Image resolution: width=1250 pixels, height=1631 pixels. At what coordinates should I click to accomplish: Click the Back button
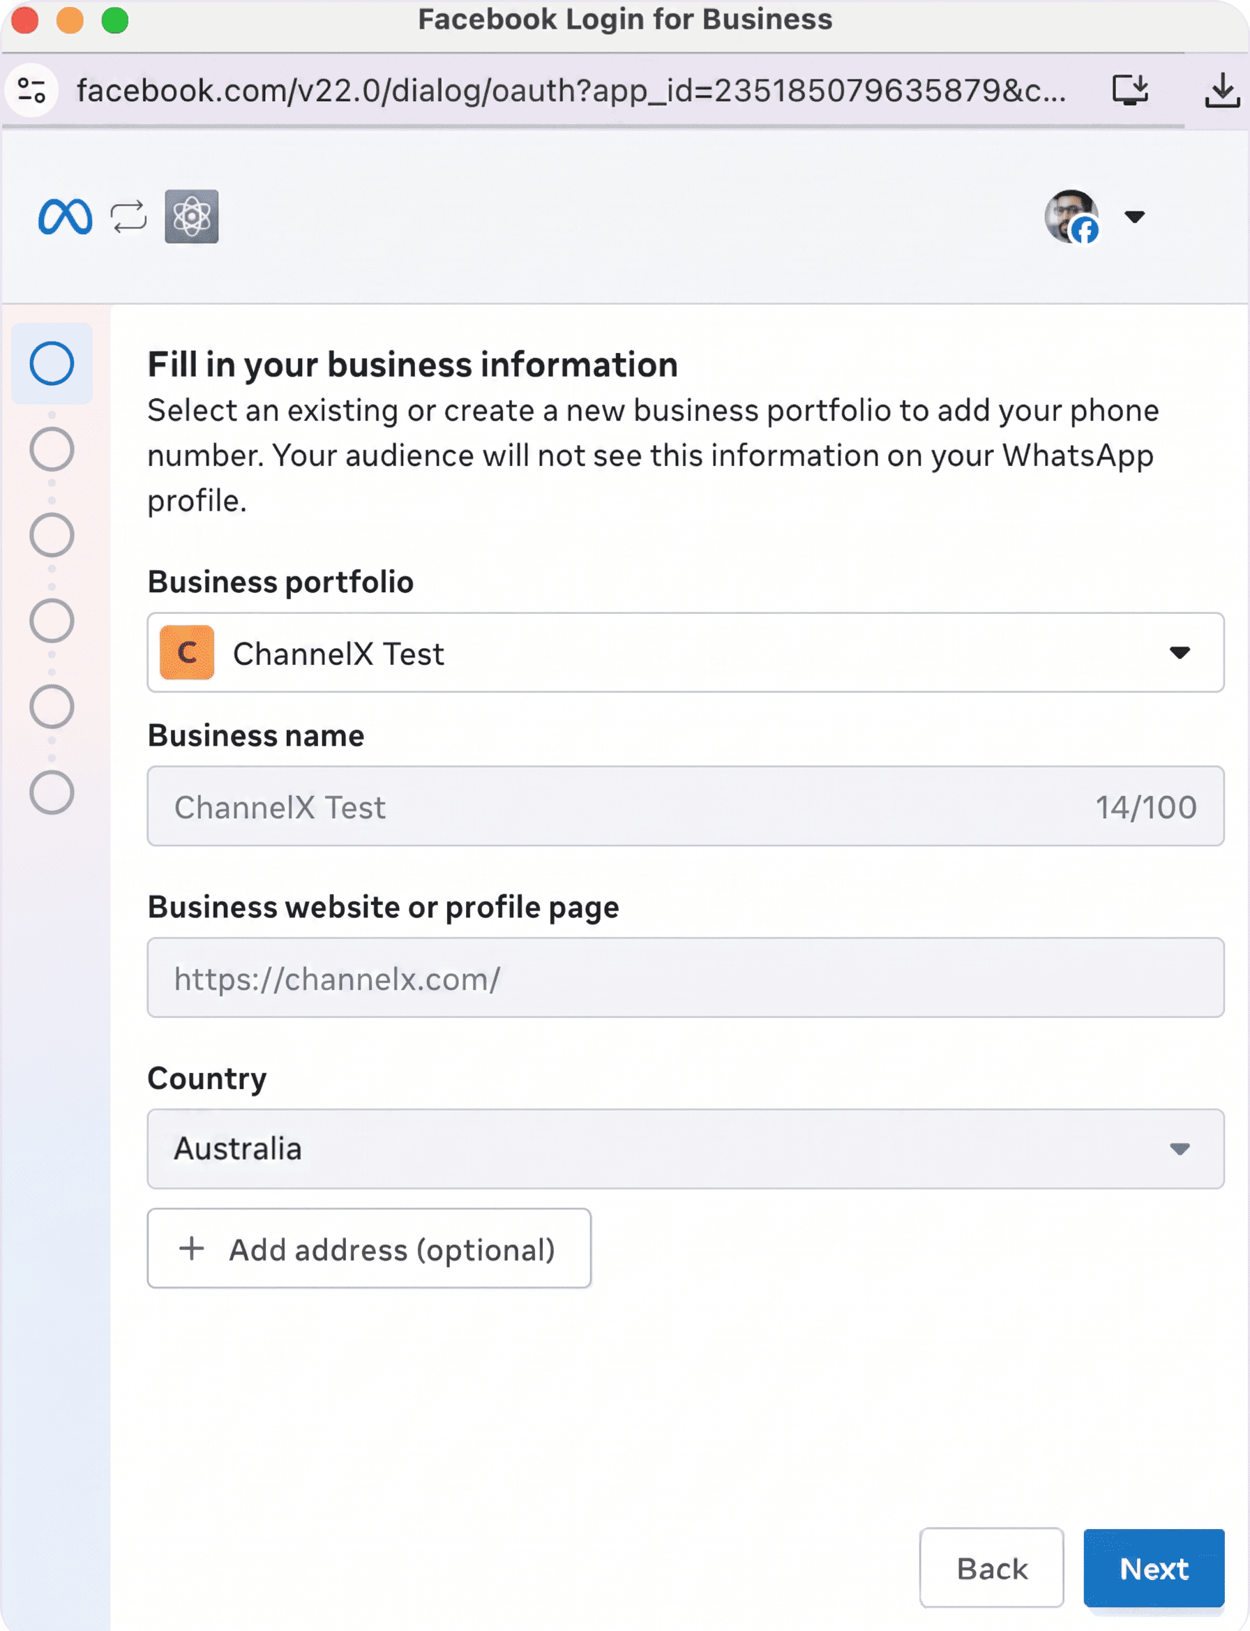coord(991,1568)
